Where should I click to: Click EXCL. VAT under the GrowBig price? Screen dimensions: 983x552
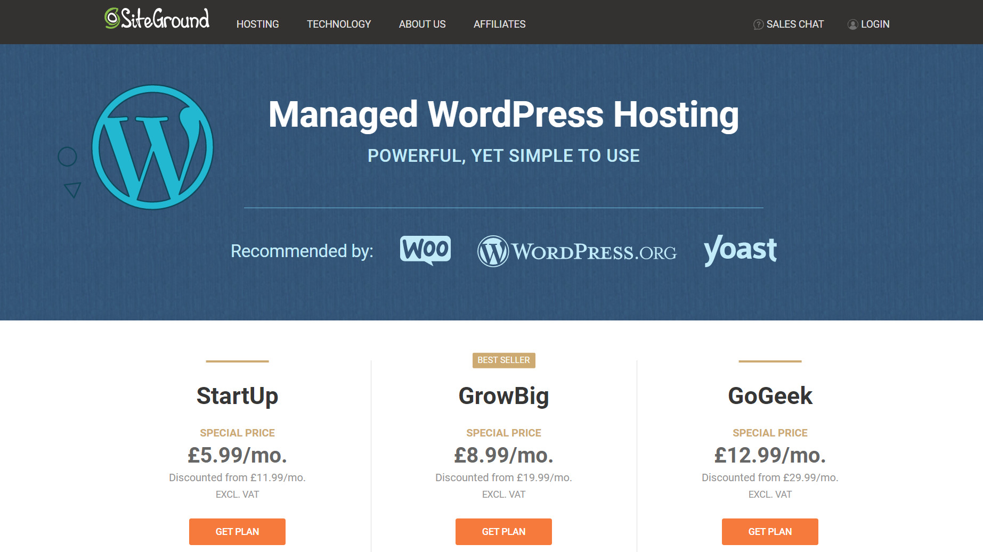click(503, 495)
